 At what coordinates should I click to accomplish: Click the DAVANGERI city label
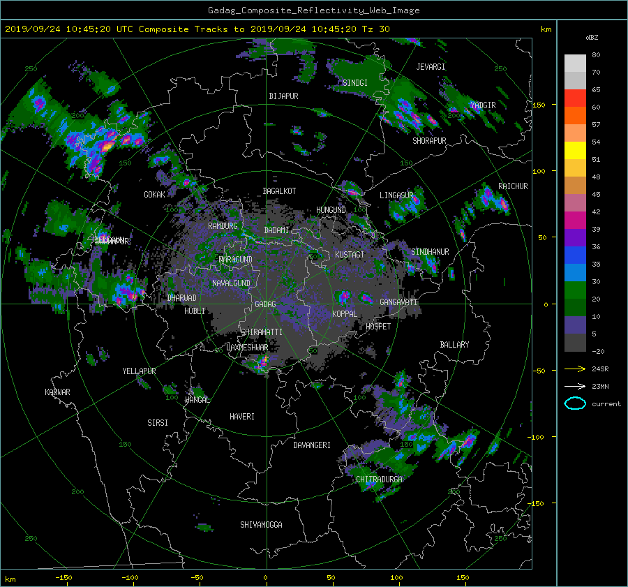tap(312, 445)
